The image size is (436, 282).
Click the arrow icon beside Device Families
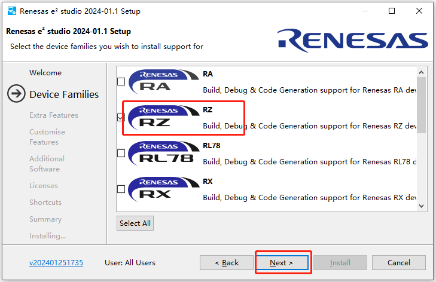tap(16, 94)
